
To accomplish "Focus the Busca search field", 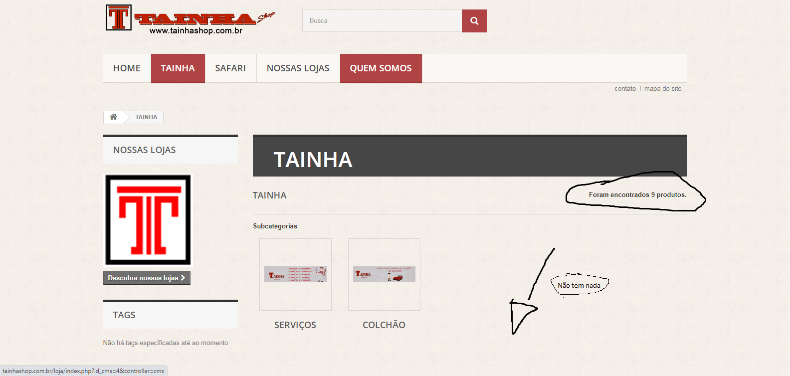I will (x=382, y=21).
